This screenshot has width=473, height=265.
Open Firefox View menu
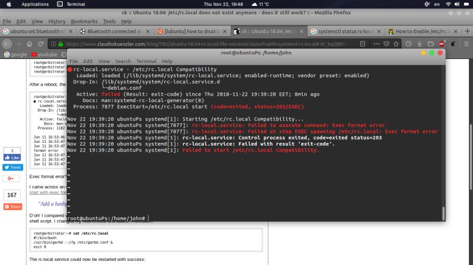pyautogui.click(x=37, y=21)
